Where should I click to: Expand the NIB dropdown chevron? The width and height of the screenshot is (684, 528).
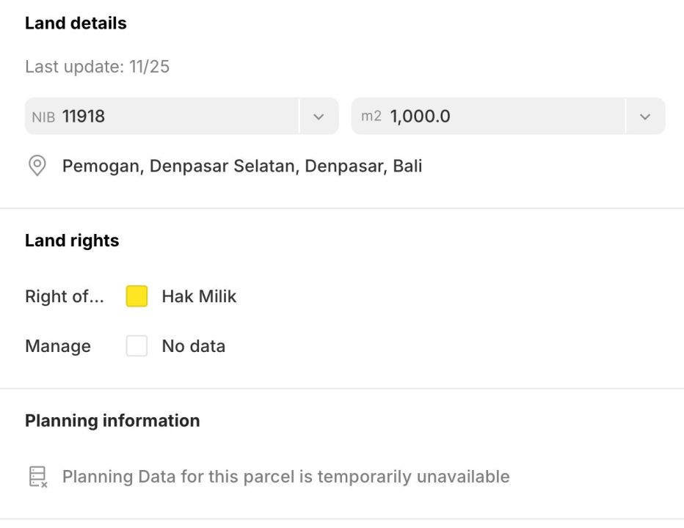tap(319, 117)
